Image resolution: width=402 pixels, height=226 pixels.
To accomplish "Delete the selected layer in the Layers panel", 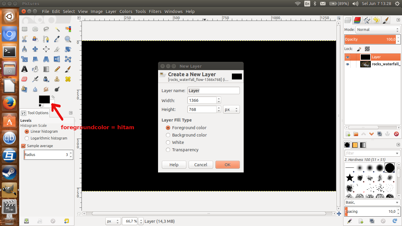I will [x=396, y=134].
